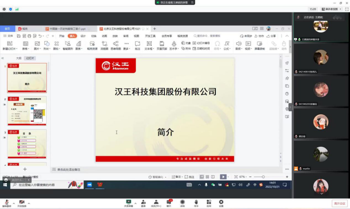This screenshot has width=350, height=209.
Task: Click Date and Time (日期和时间) button
Action: coord(201,49)
